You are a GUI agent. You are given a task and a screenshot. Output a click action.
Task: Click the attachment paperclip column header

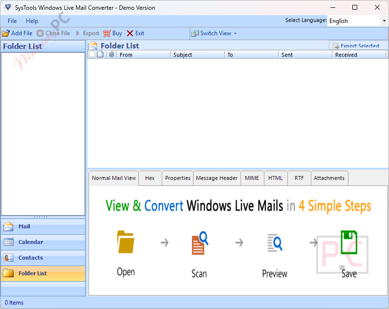tap(111, 54)
